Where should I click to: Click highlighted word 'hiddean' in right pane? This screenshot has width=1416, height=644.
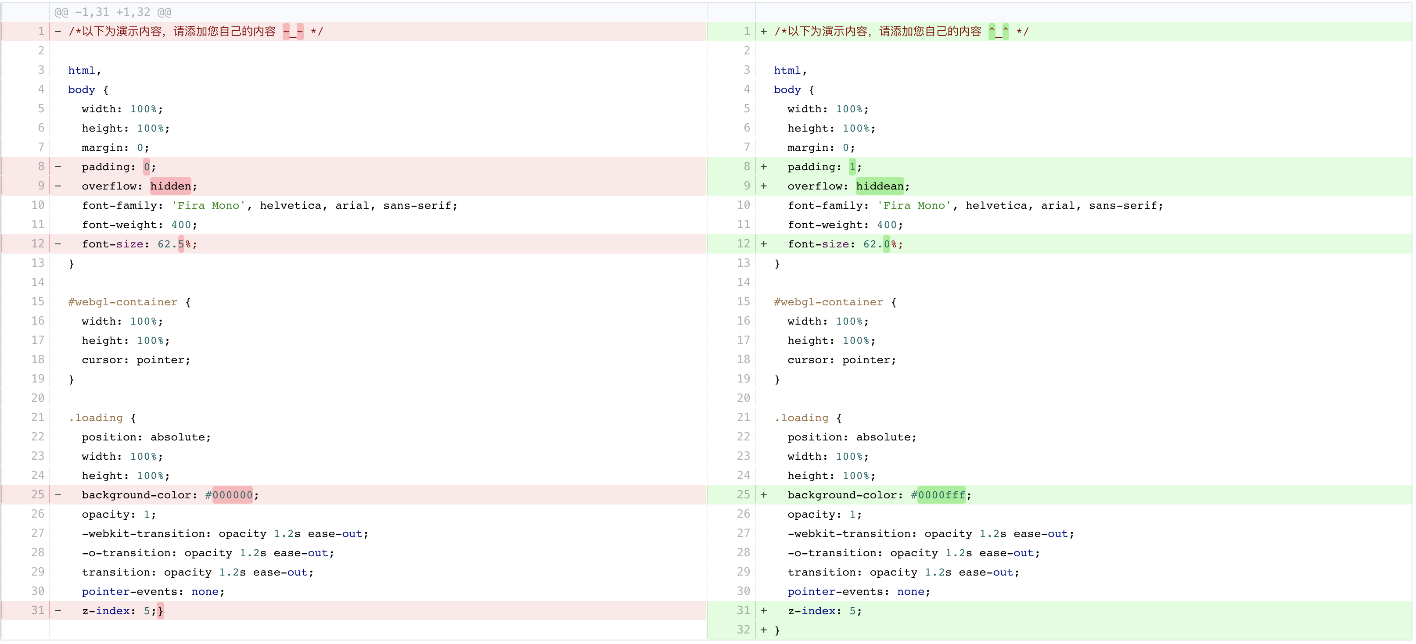point(880,186)
